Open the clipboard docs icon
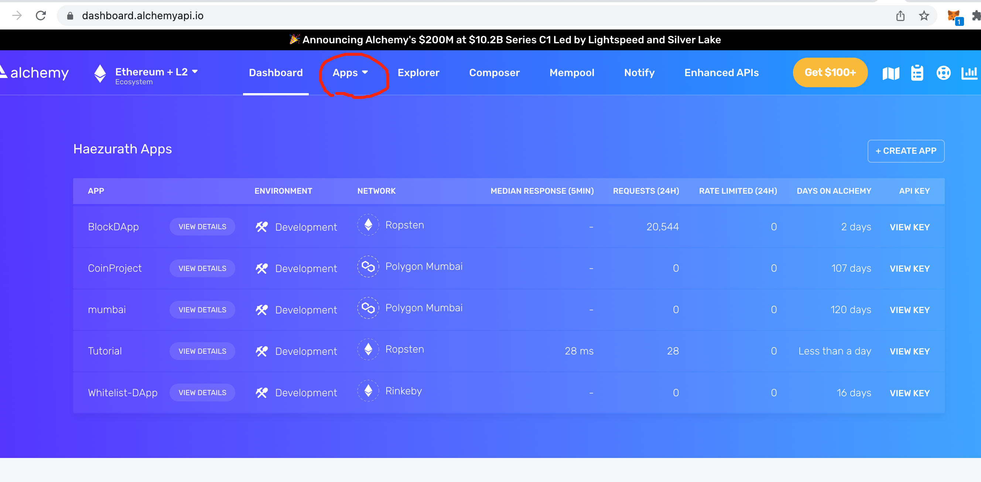The height and width of the screenshot is (482, 981). pos(917,73)
